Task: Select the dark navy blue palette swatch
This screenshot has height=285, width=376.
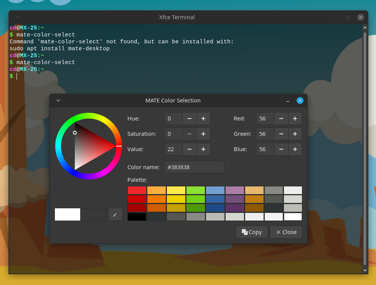Action: (215, 208)
